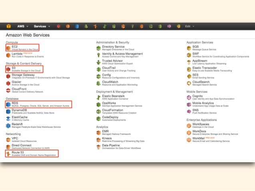Image resolution: width=255 pixels, height=191 pixels.
Task: Click the Direct Connect icon
Action: coord(8,147)
